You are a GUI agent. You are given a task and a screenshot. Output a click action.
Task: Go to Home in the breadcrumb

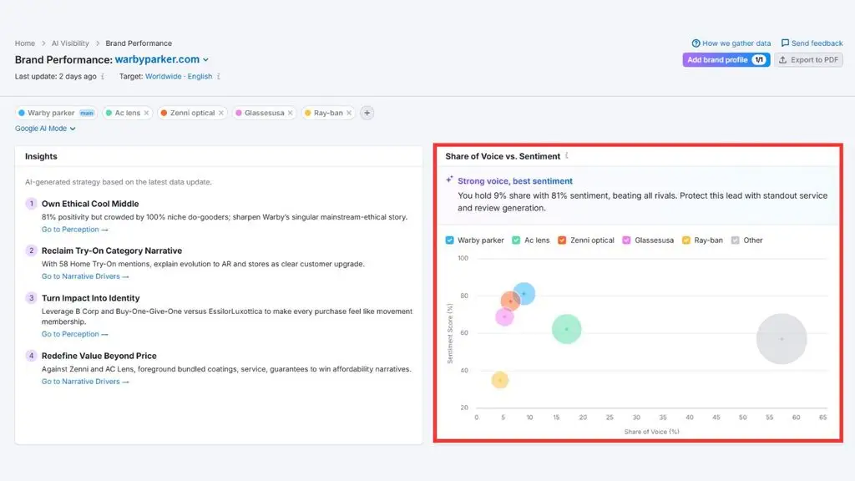[x=24, y=43]
